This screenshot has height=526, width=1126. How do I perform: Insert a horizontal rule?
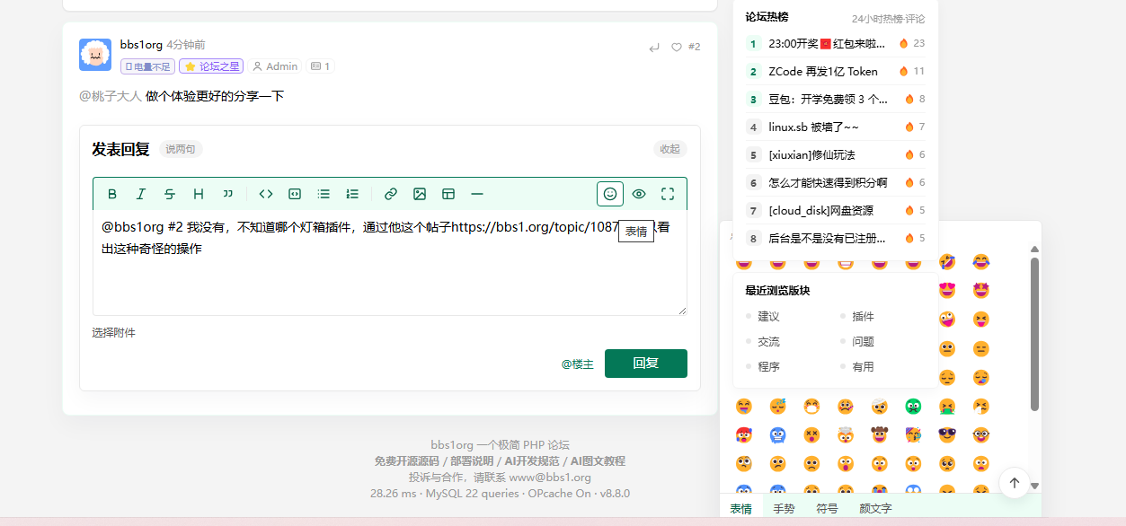point(477,194)
